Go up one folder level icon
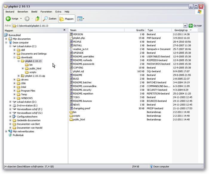The image size is (209, 174). 37,19
